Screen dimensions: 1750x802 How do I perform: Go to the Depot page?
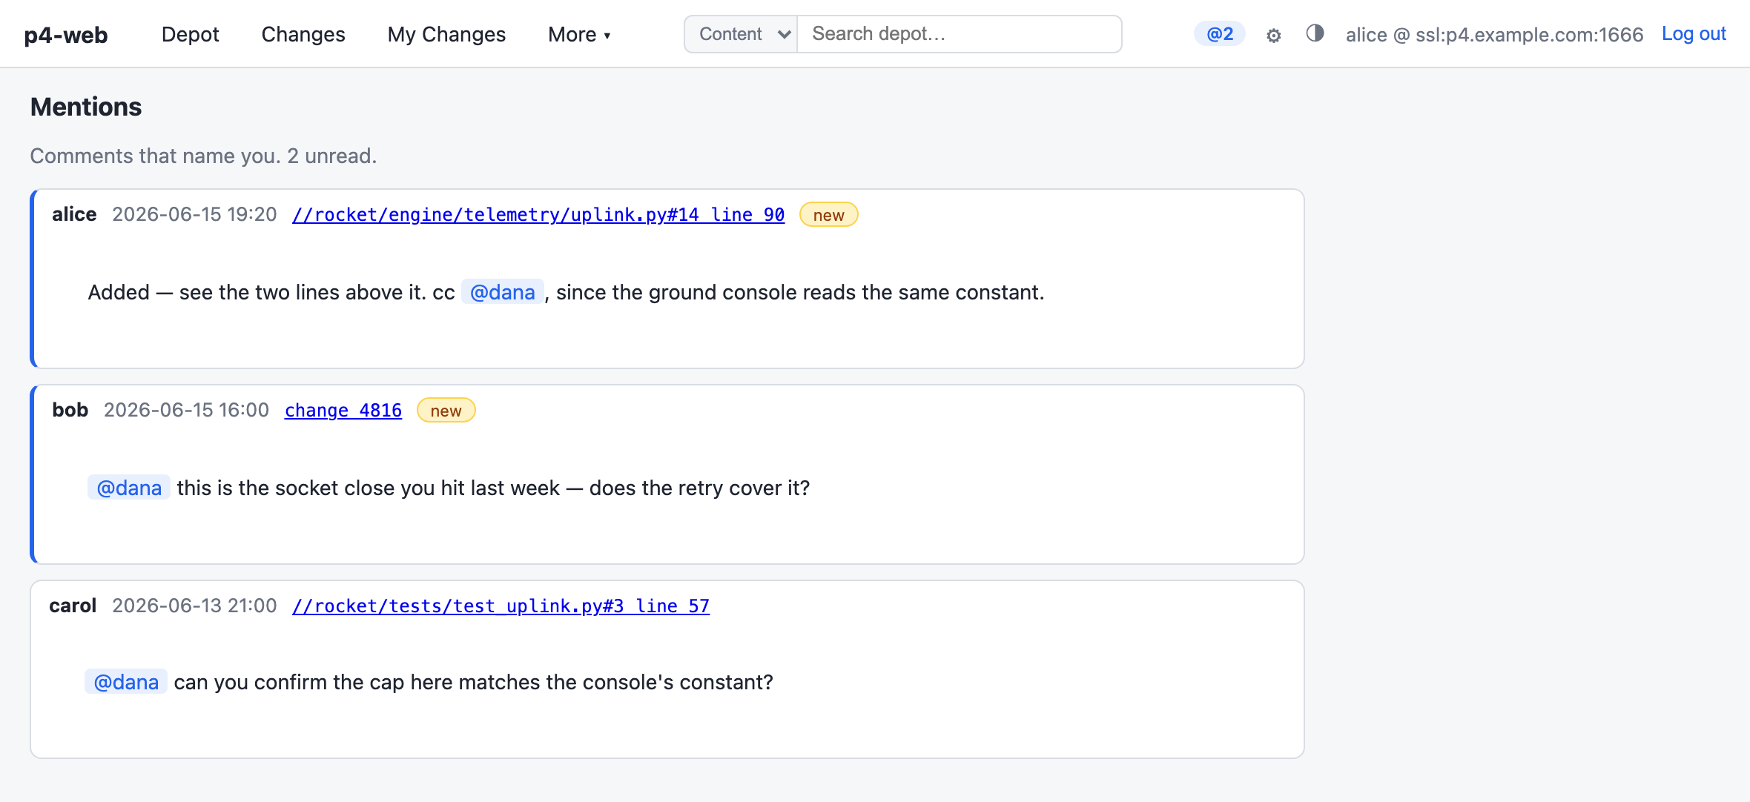[x=191, y=35]
